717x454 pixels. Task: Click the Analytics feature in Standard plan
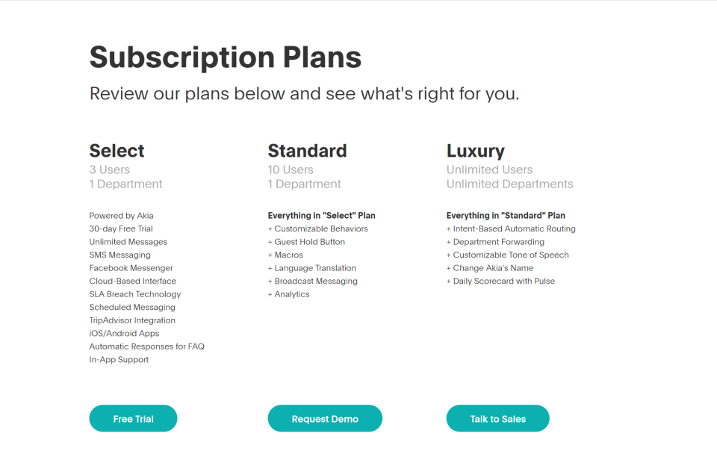(291, 294)
